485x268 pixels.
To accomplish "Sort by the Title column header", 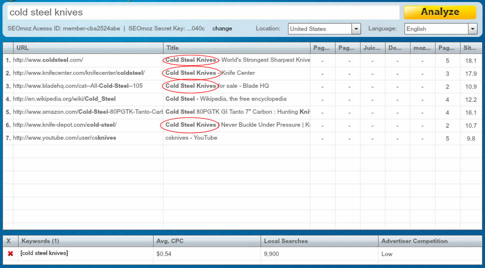I will (236, 48).
